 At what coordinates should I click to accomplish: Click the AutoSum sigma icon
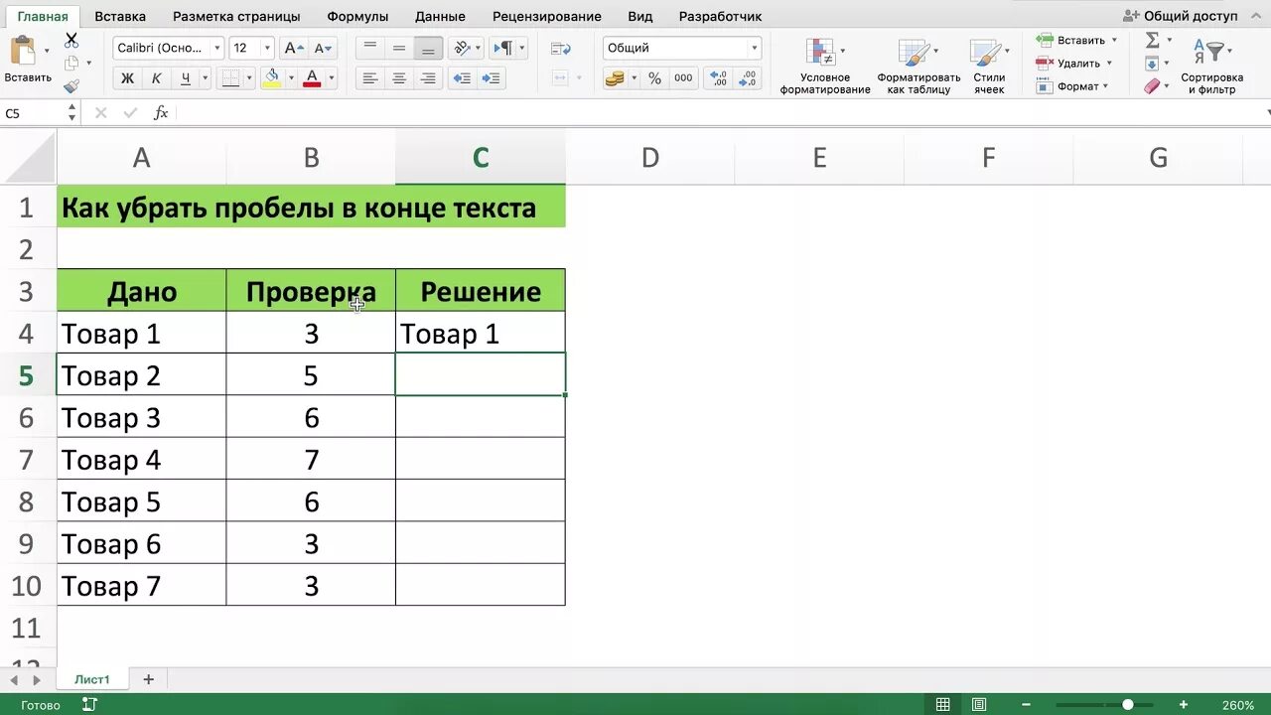click(x=1152, y=40)
